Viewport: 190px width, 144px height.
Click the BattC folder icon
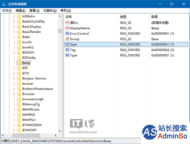(19, 37)
